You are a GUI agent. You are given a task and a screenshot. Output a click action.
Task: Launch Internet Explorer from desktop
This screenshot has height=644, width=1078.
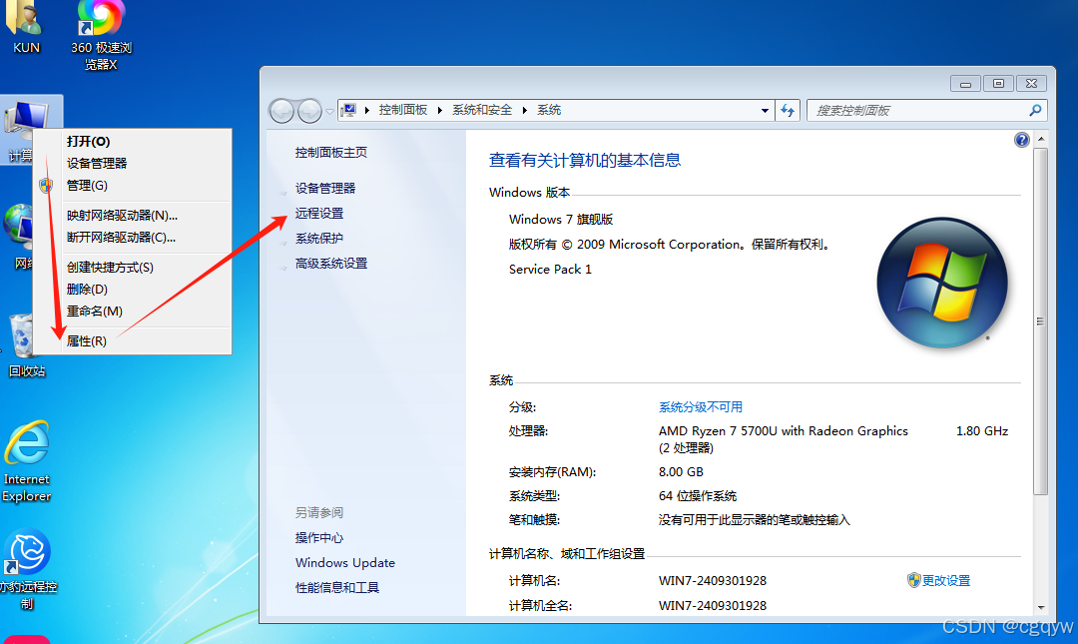(27, 461)
